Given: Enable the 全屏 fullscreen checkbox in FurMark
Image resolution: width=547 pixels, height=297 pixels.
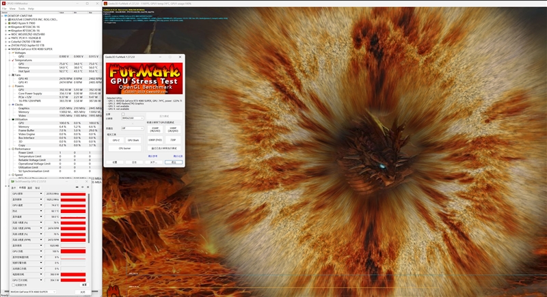Looking at the screenshot, I should [x=123, y=114].
